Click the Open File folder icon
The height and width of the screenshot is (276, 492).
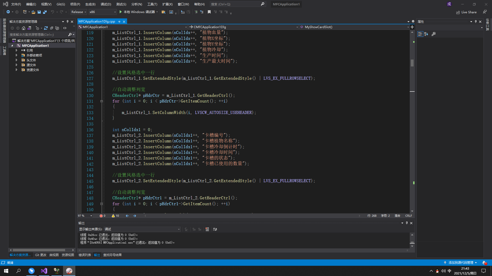tap(33, 12)
